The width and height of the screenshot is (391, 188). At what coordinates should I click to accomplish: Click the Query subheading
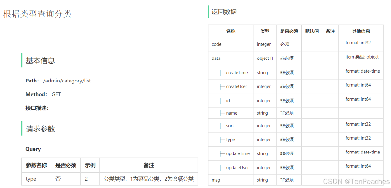[x=33, y=149]
